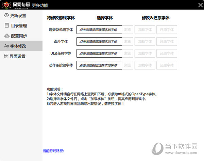Close the 更多功能 window
The width and height of the screenshot is (204, 161).
click(x=201, y=5)
